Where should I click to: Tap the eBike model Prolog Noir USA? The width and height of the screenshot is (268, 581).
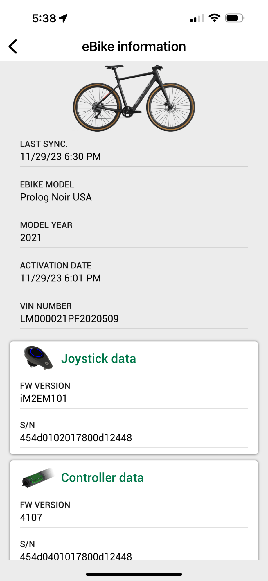click(56, 197)
